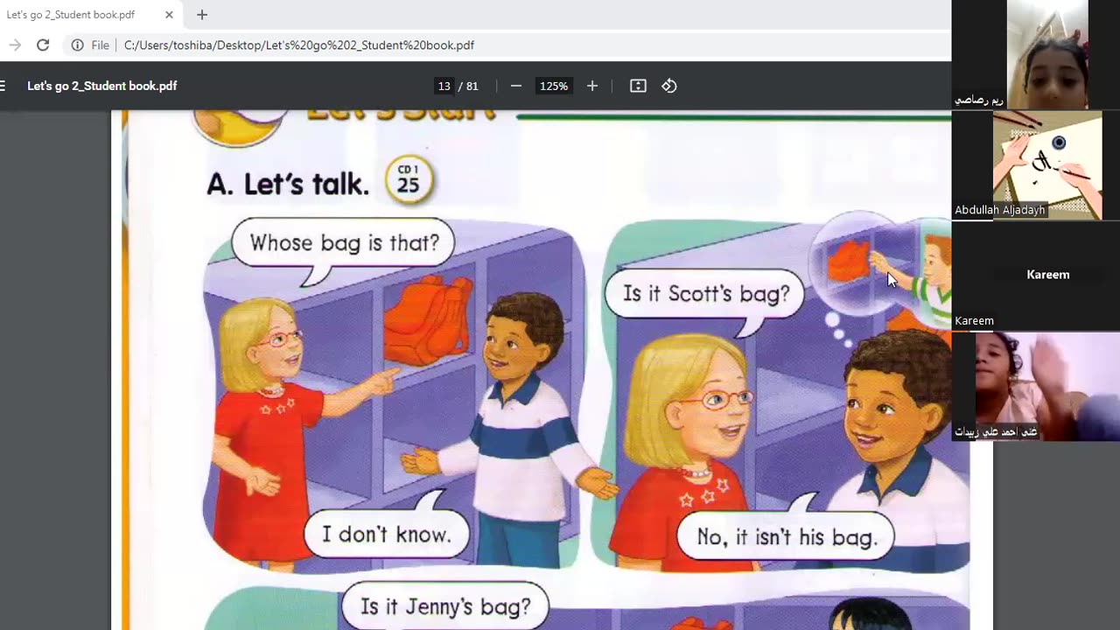This screenshot has width=1120, height=630.
Task: Toggle fit to page button
Action: coord(638,86)
